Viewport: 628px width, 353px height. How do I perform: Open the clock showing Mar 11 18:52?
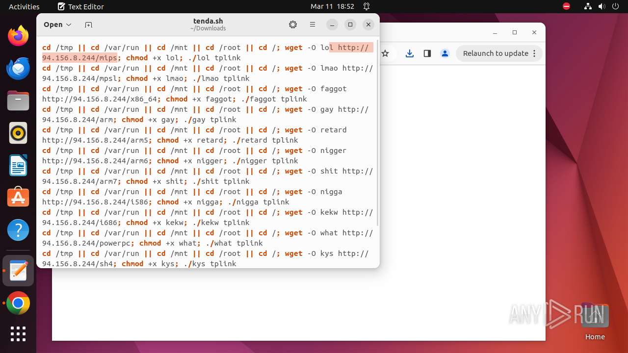tap(332, 7)
